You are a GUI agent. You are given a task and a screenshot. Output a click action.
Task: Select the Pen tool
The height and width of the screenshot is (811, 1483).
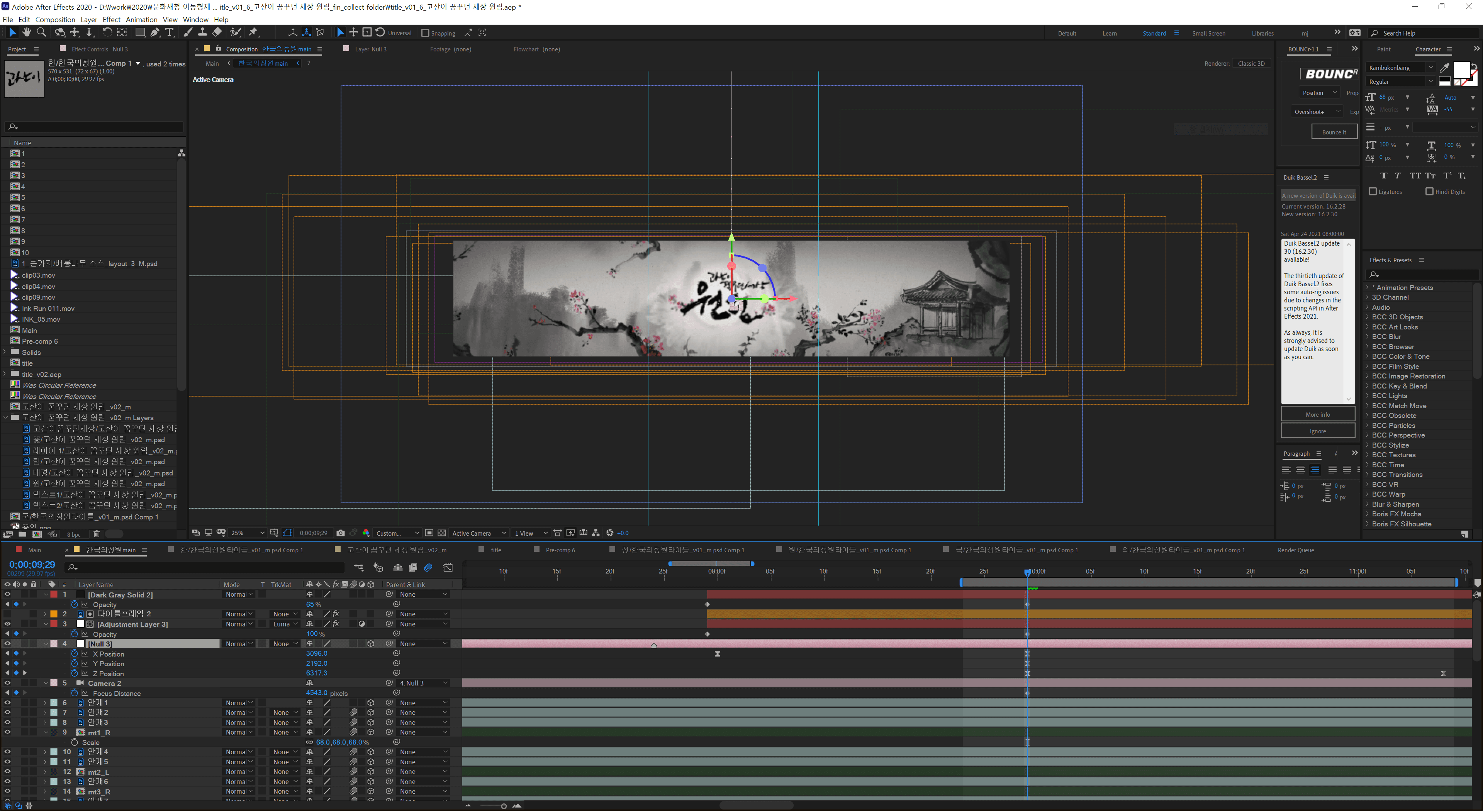tap(155, 32)
